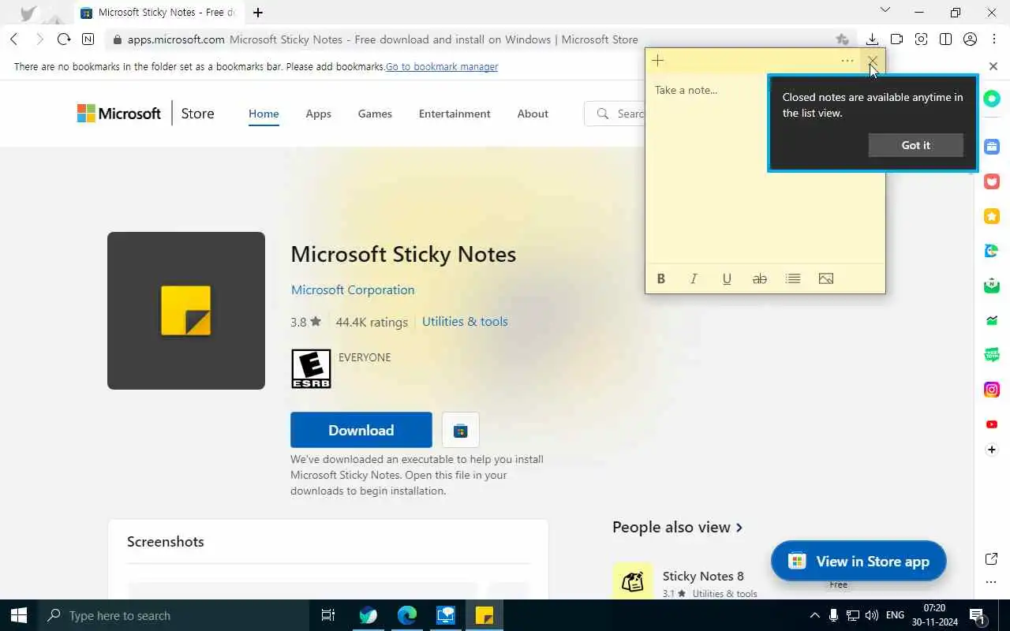Open the volume control in system tray
The height and width of the screenshot is (631, 1010).
point(872,615)
